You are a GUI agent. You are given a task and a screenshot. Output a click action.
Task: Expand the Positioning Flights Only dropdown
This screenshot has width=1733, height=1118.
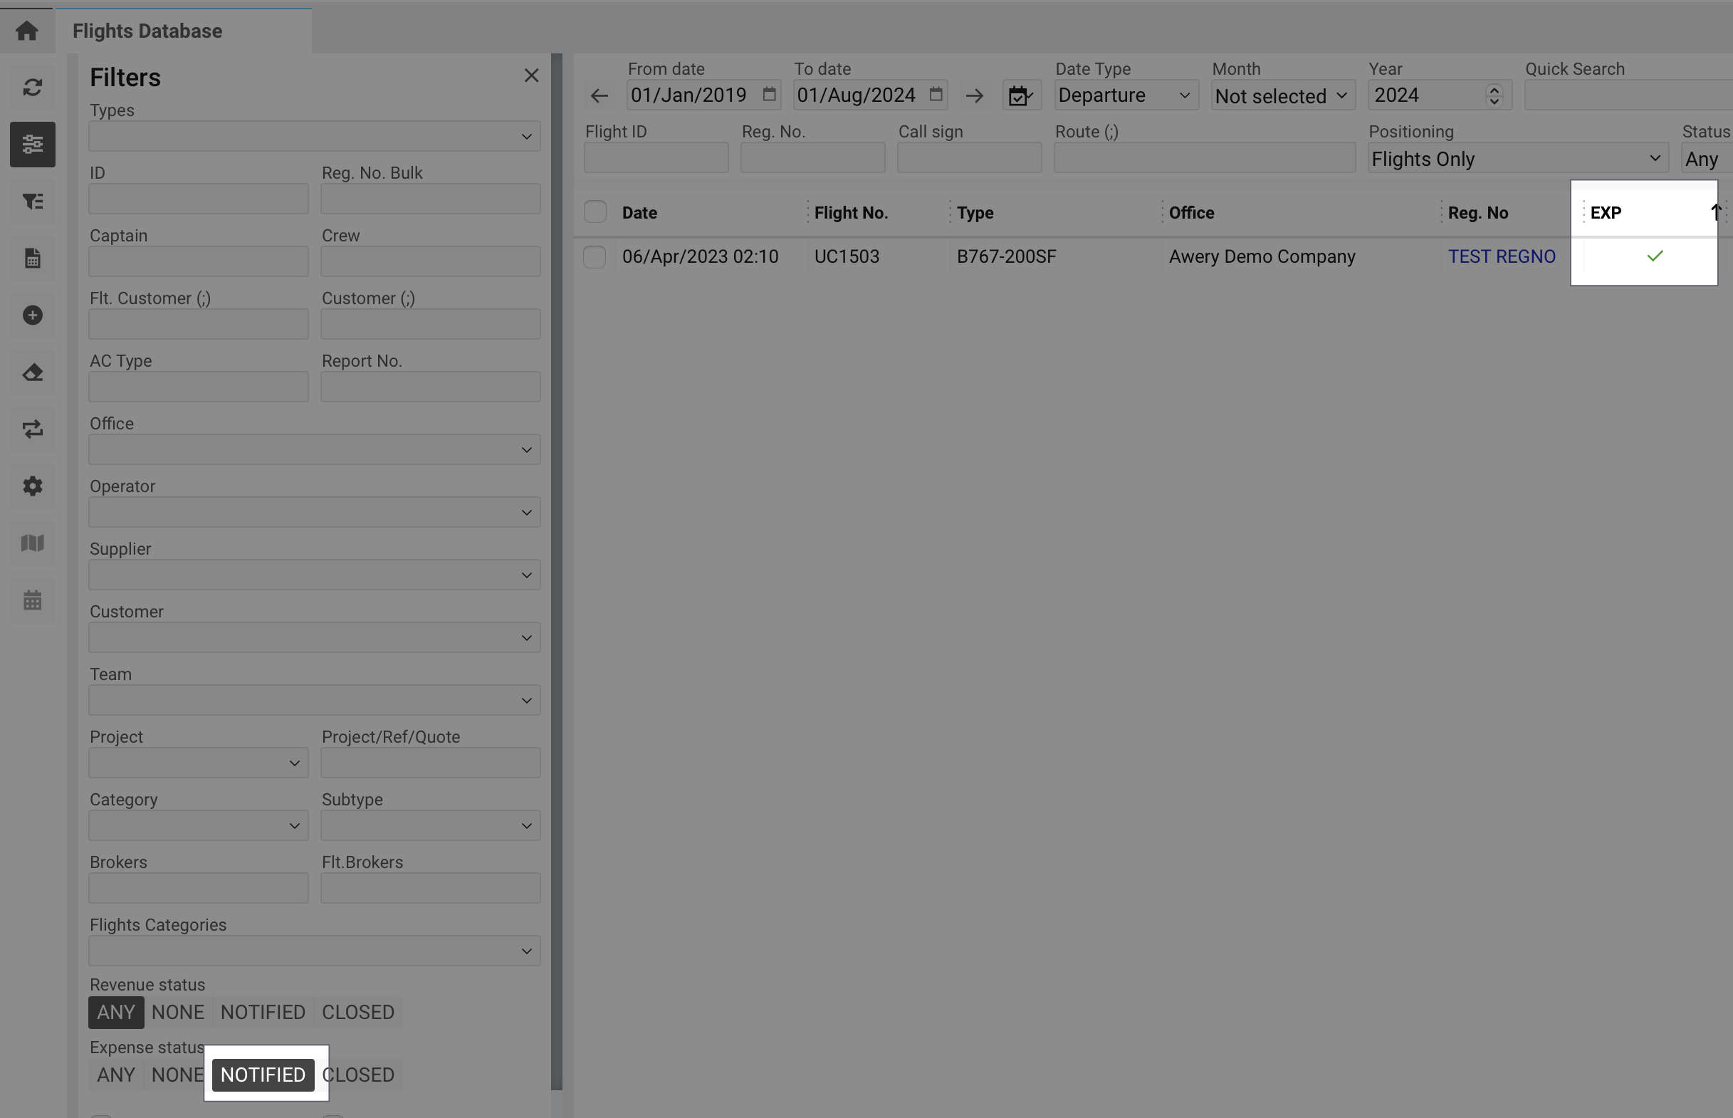1516,159
